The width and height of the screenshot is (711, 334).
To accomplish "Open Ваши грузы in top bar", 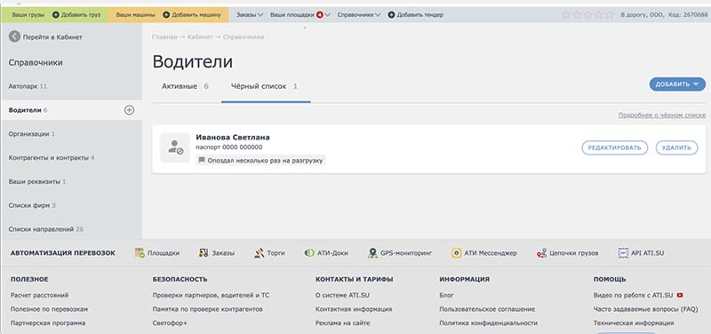I will point(28,15).
